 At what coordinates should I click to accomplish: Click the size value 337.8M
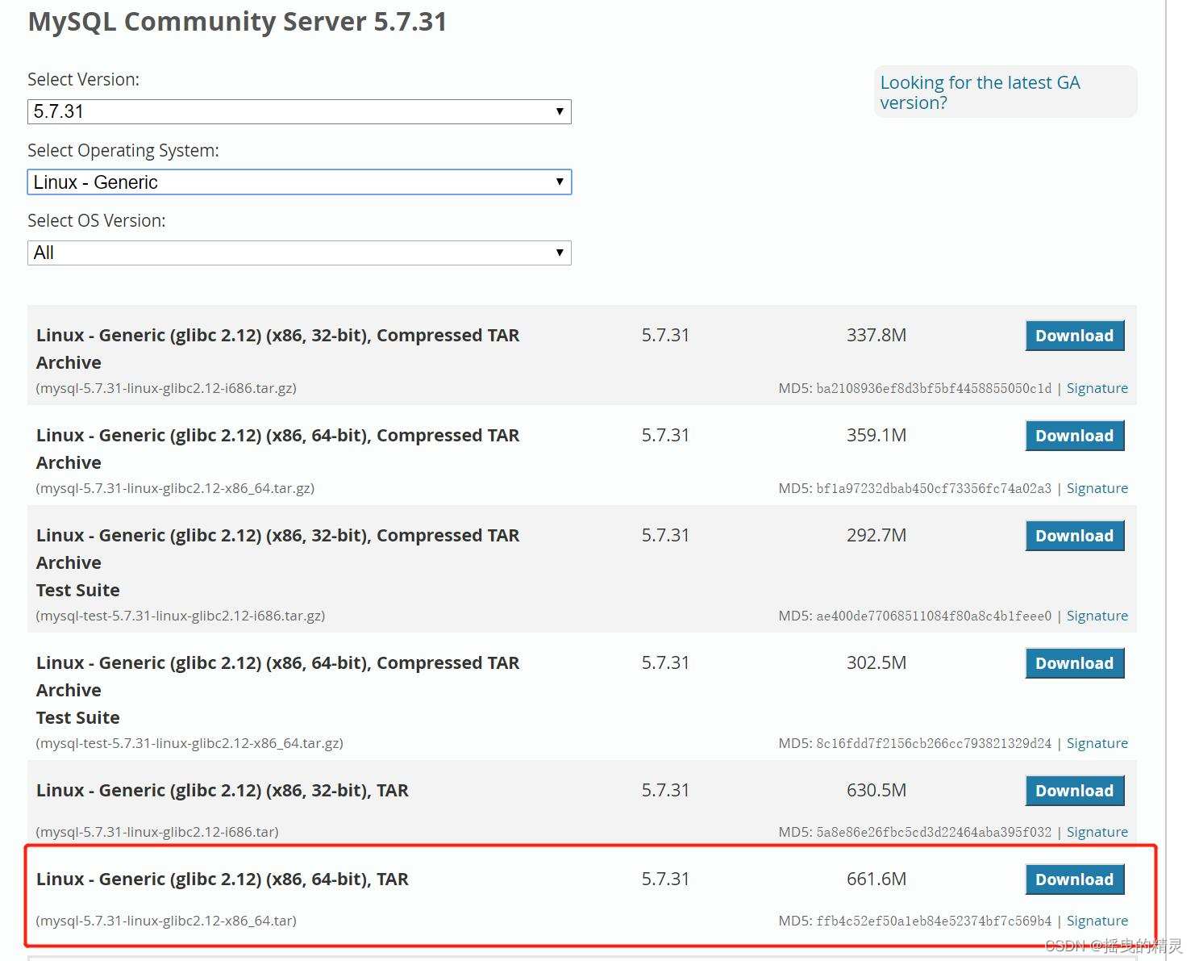point(876,335)
